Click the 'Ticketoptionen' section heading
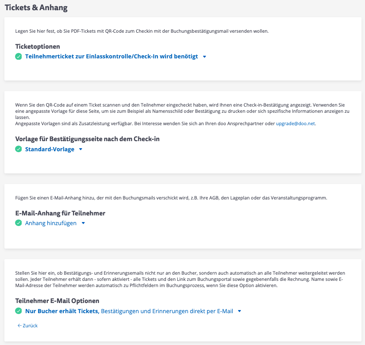Viewport: 365px width, 345px height. pos(38,46)
